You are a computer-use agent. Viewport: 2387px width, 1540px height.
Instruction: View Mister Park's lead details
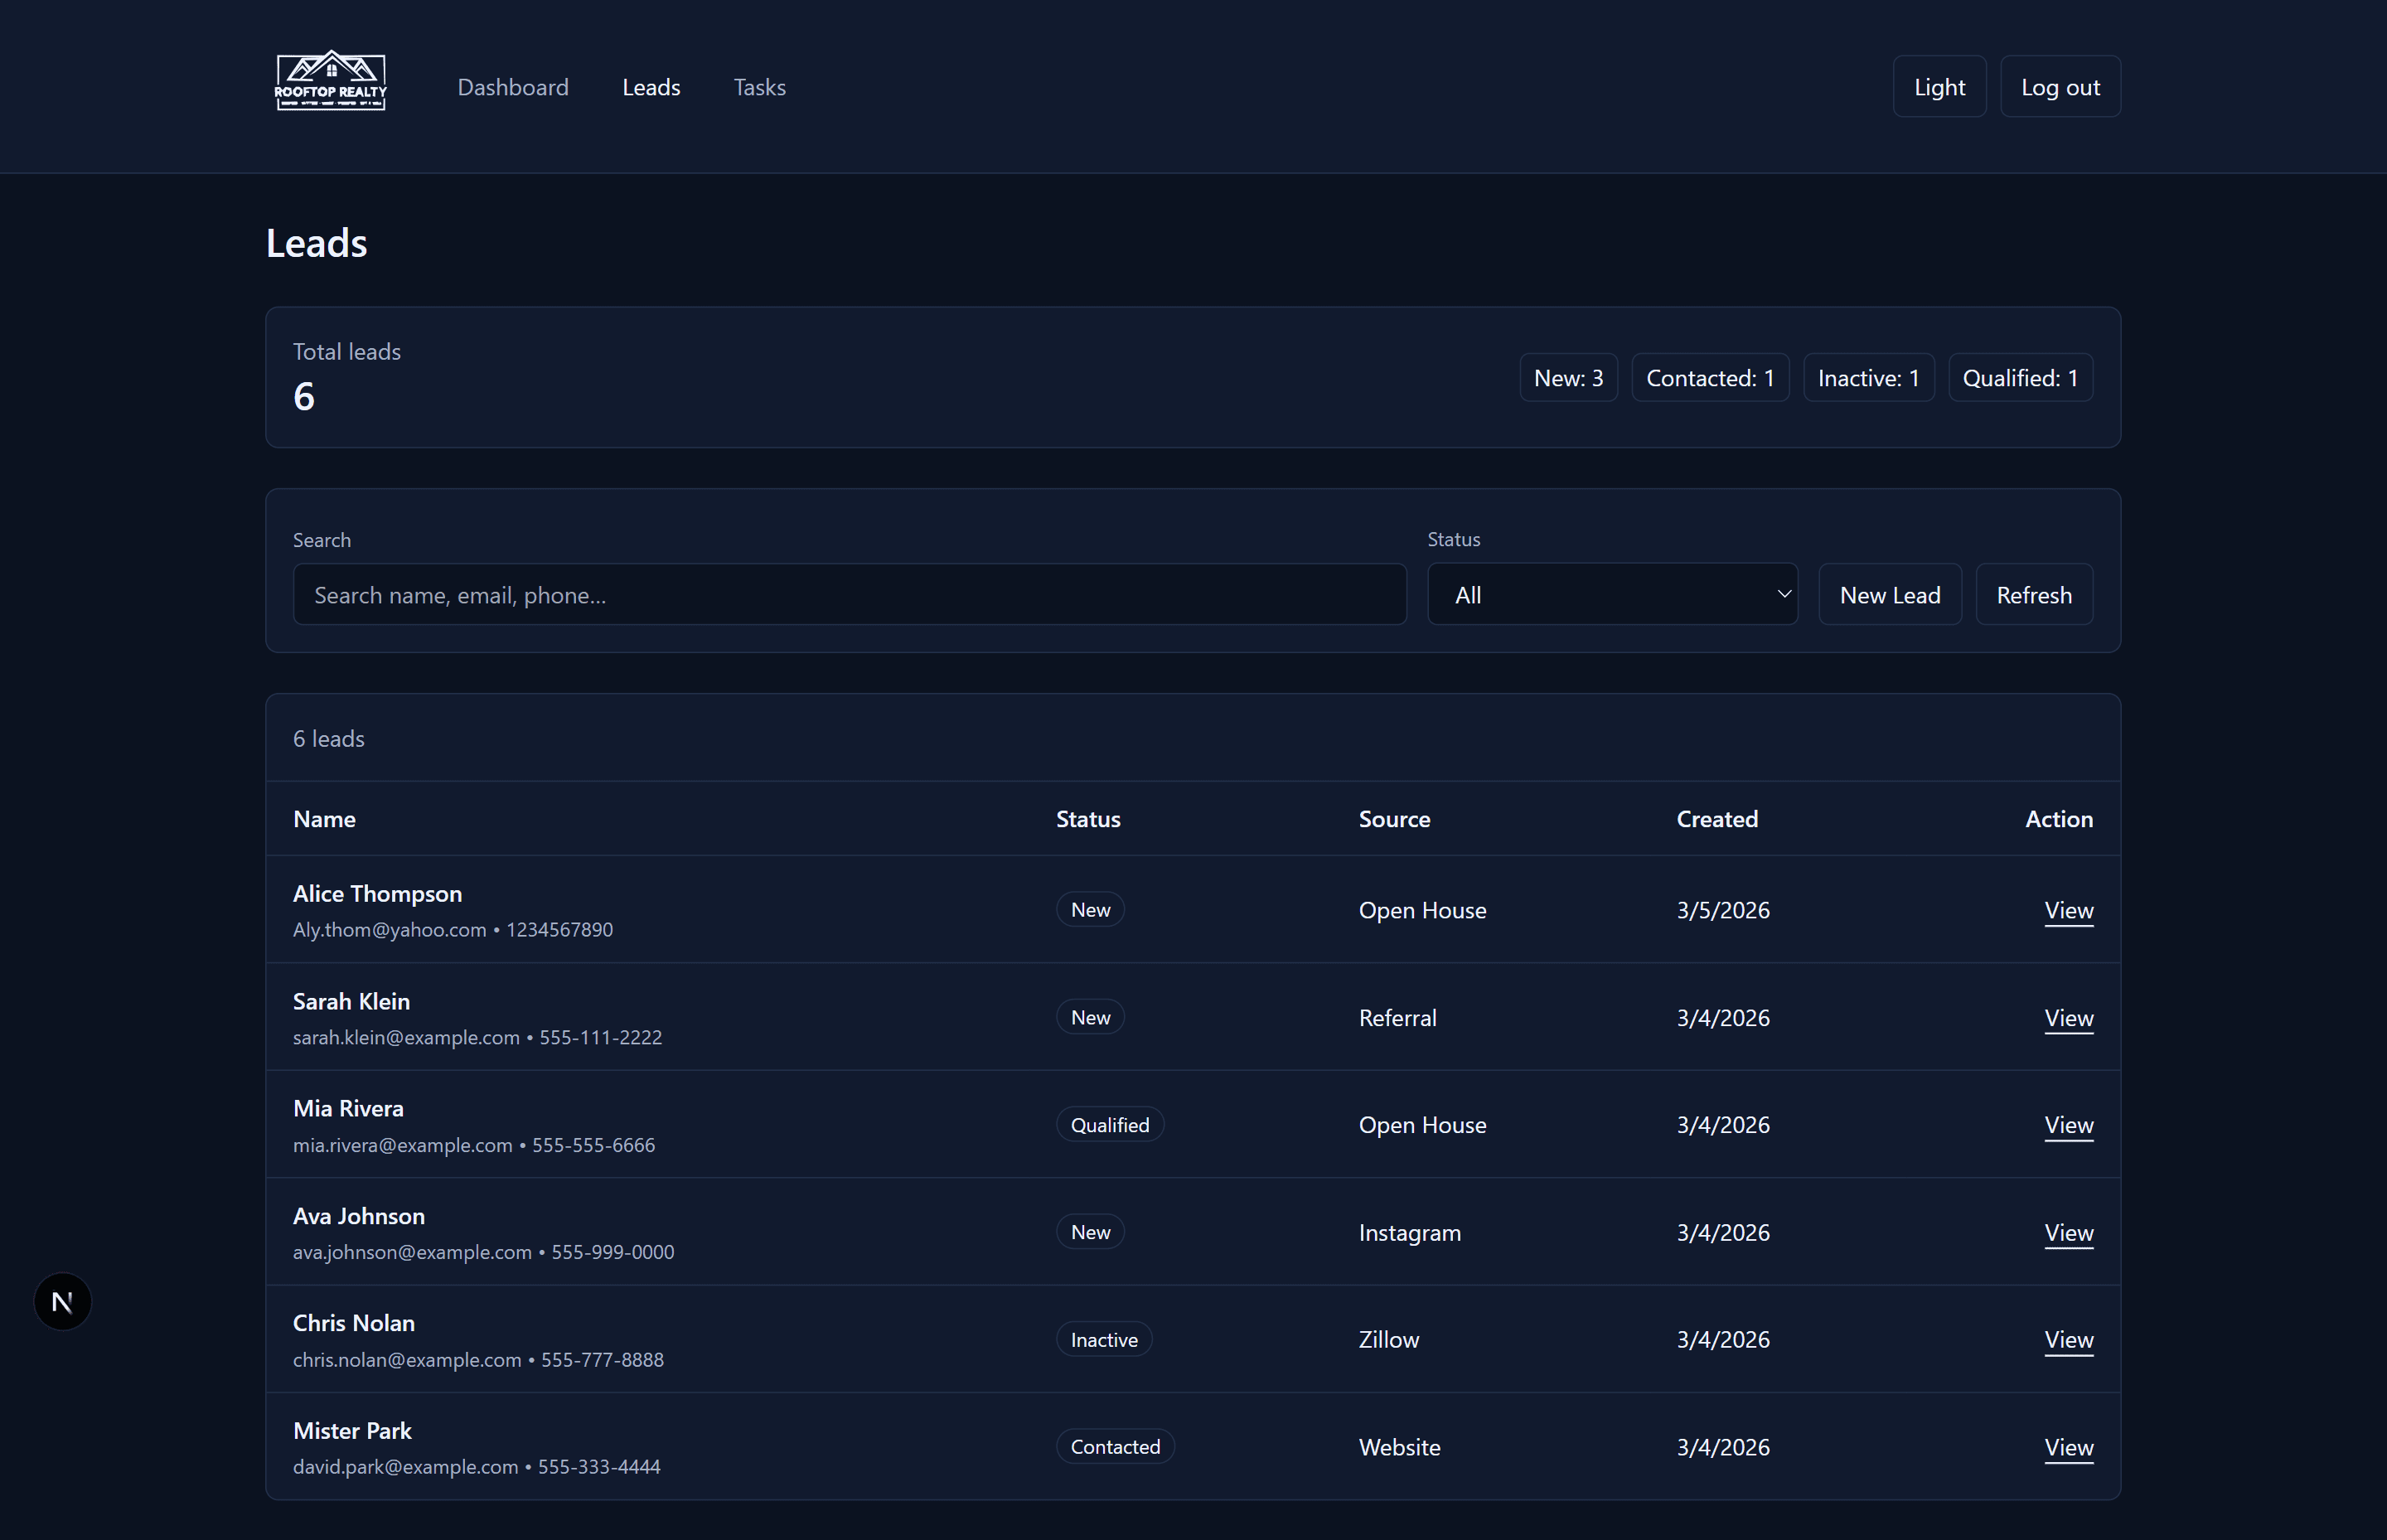[2068, 1447]
